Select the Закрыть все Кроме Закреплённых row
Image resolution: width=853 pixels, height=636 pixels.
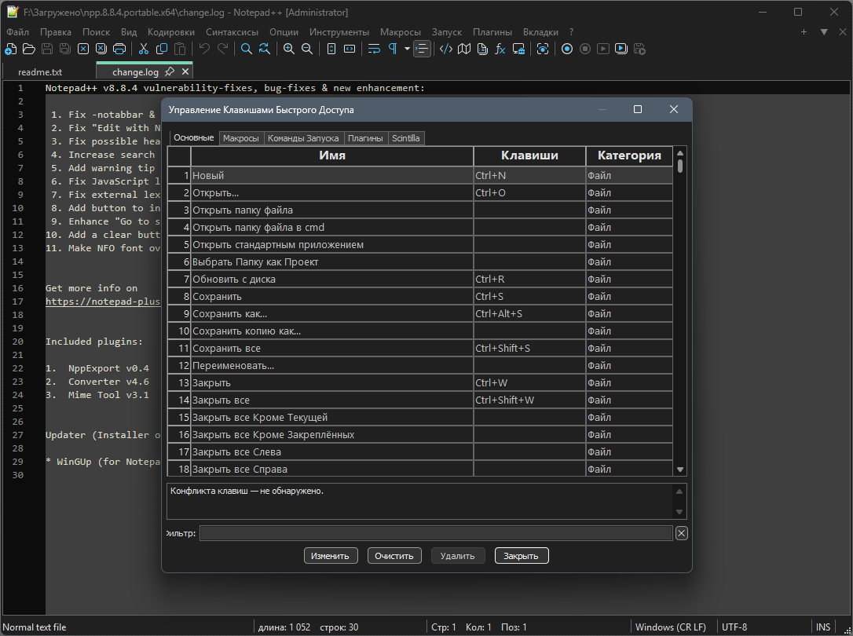tap(420, 435)
